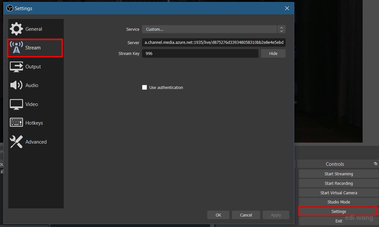Viewport: 379px width, 227px height.
Task: Click the Apply button
Action: click(x=276, y=215)
